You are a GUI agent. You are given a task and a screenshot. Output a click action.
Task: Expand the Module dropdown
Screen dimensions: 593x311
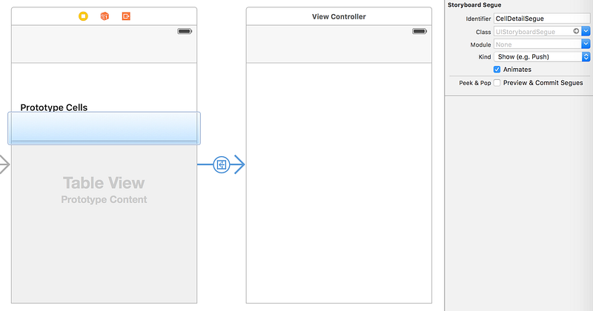click(x=586, y=44)
